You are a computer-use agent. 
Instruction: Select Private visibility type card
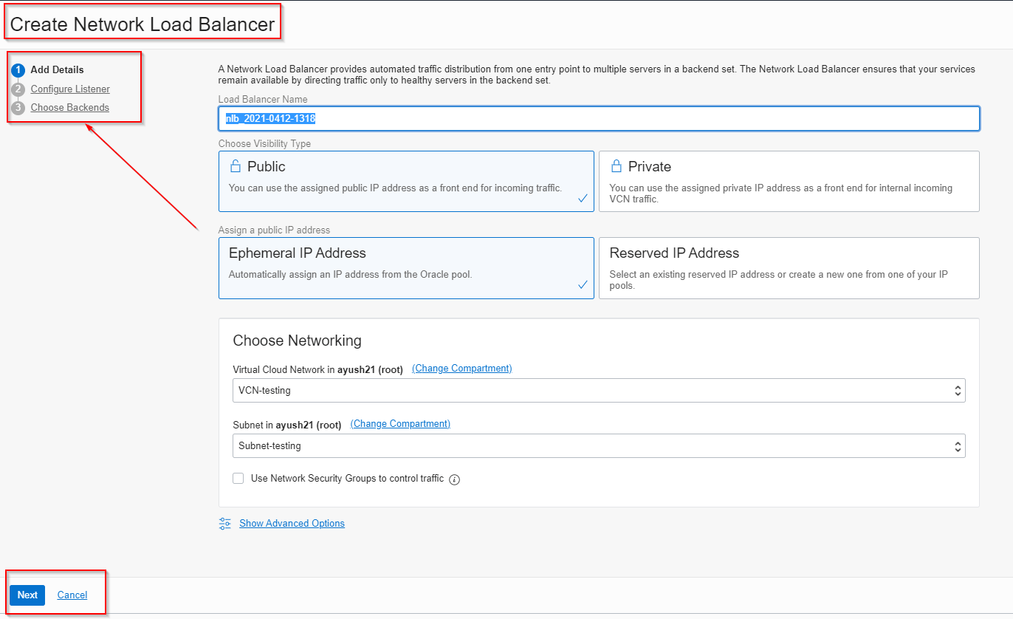point(789,182)
